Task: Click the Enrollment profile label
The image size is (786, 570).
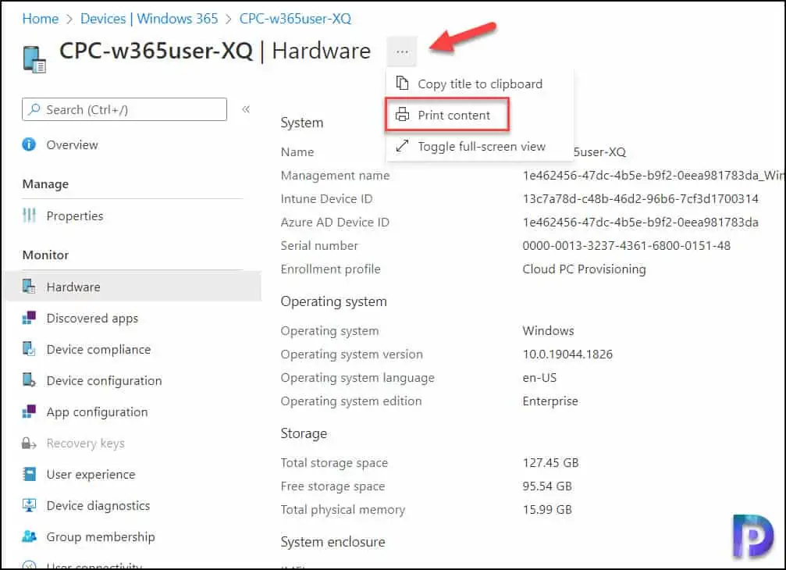Action: tap(330, 269)
